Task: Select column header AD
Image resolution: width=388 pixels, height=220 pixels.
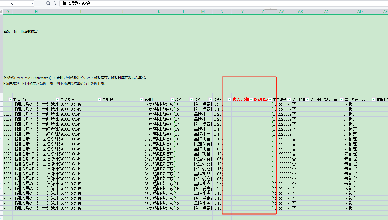Action: [360, 12]
